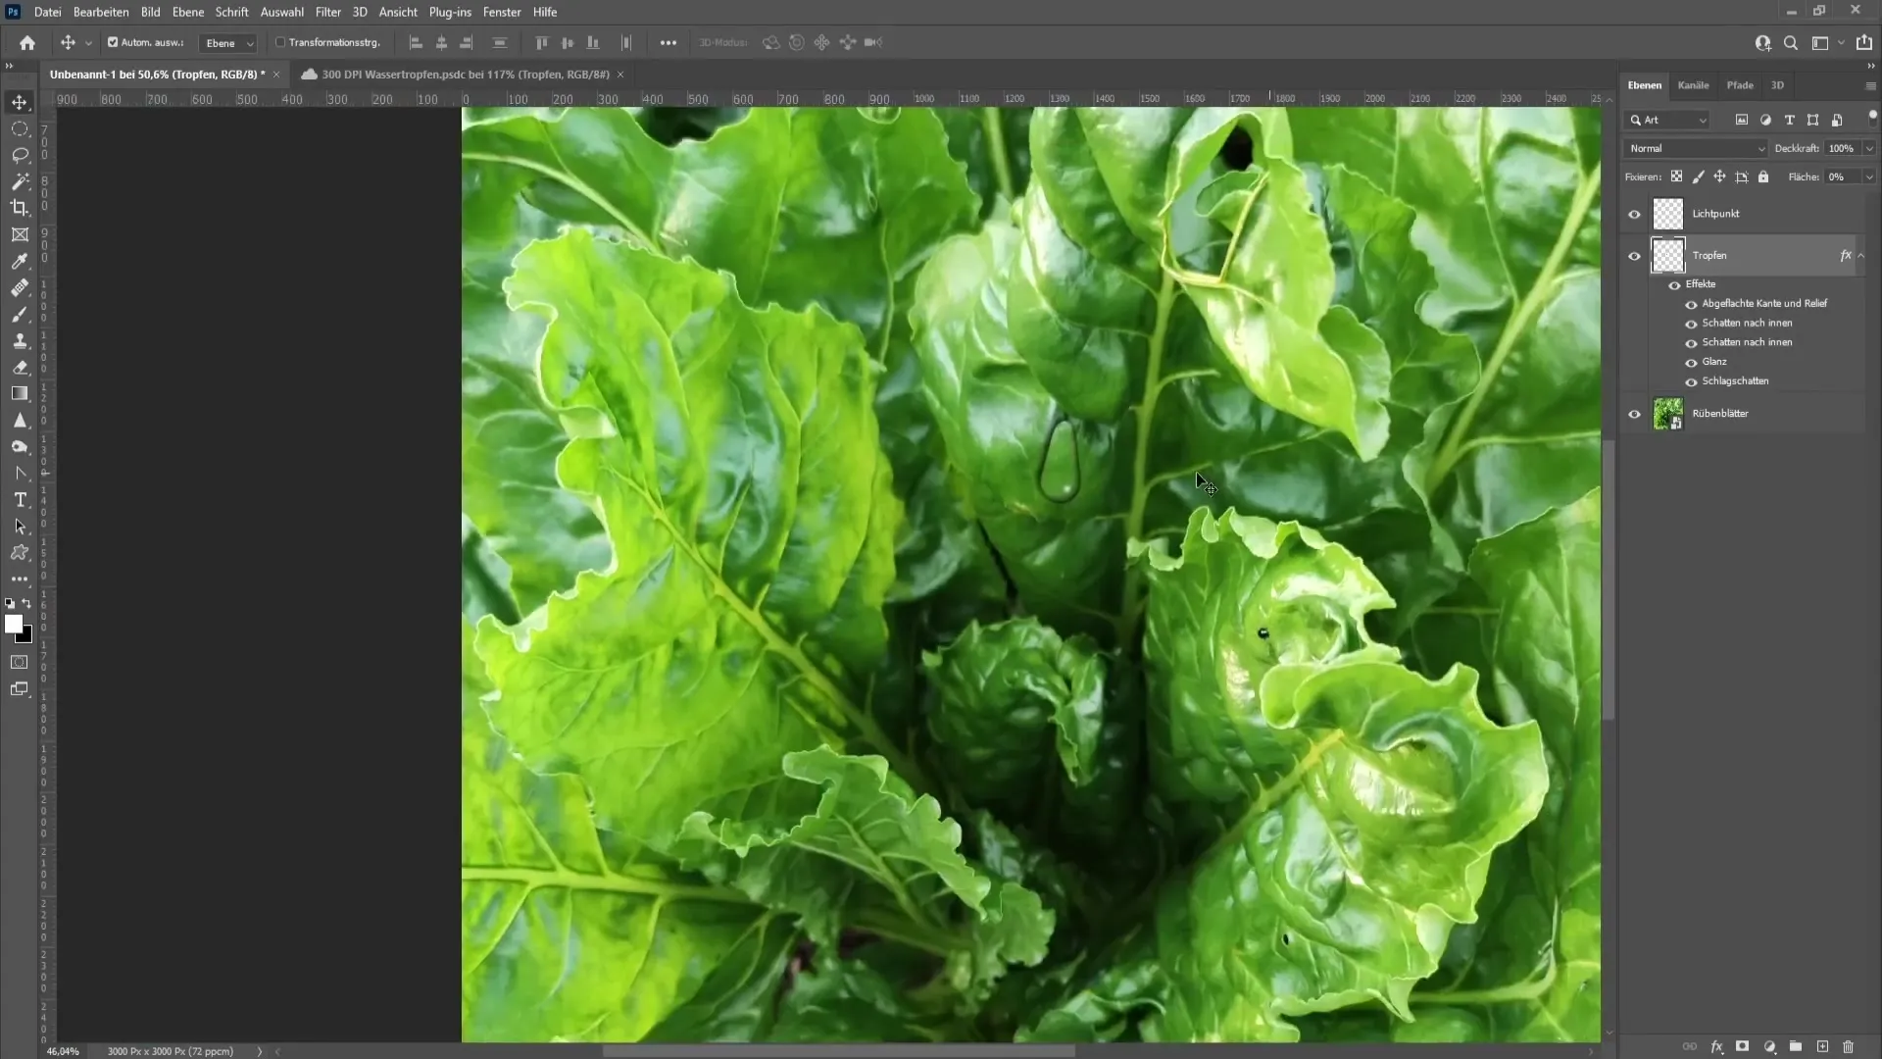Toggle Effekte visibility eye
The width and height of the screenshot is (1882, 1059).
click(x=1674, y=284)
